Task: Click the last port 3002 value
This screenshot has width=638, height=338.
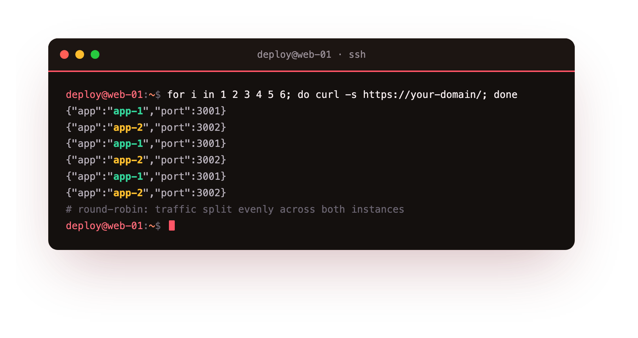Action: (208, 193)
